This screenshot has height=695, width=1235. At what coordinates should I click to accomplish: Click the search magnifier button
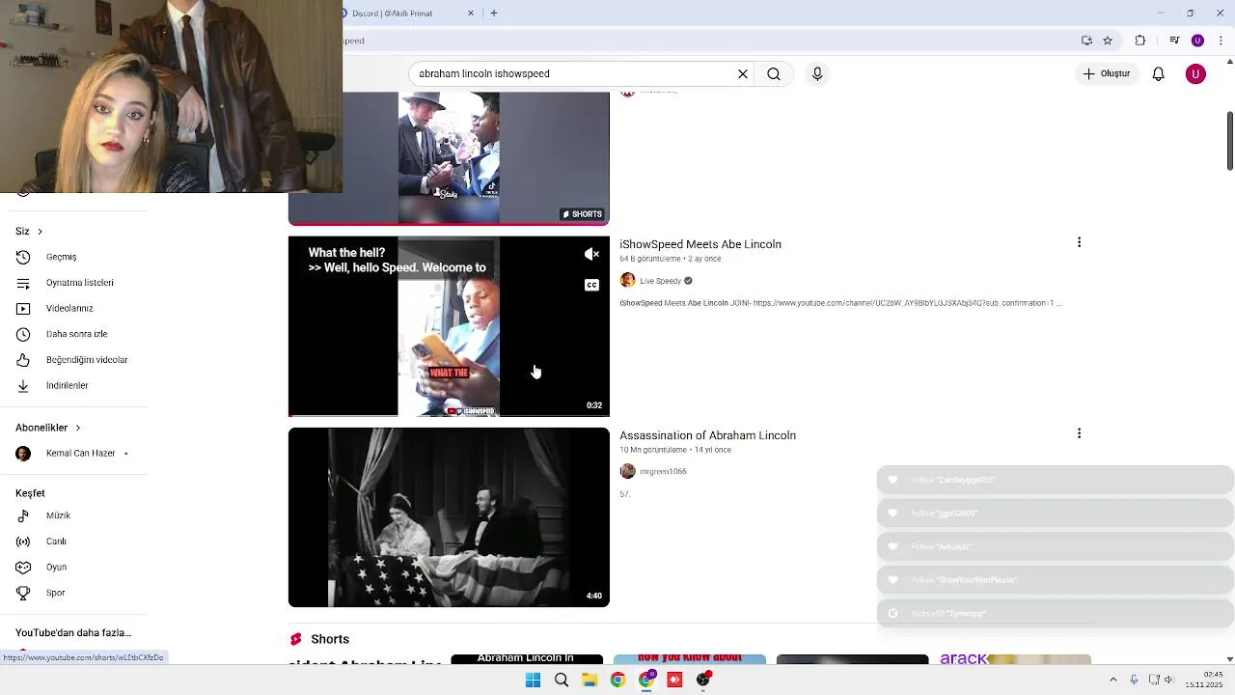[x=774, y=73]
